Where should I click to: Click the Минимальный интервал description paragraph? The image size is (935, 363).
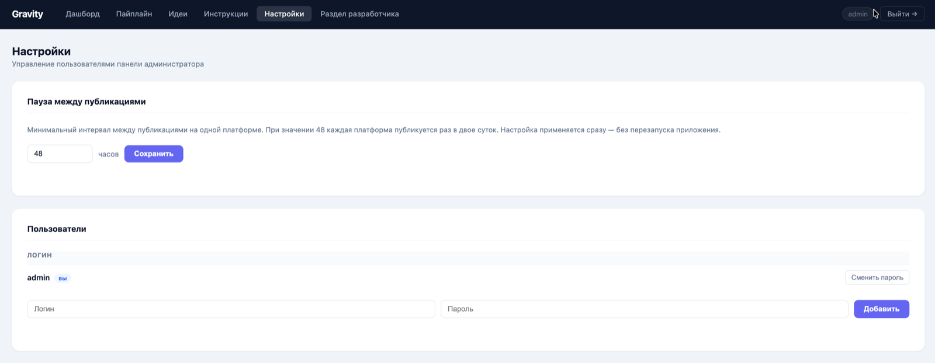[374, 130]
